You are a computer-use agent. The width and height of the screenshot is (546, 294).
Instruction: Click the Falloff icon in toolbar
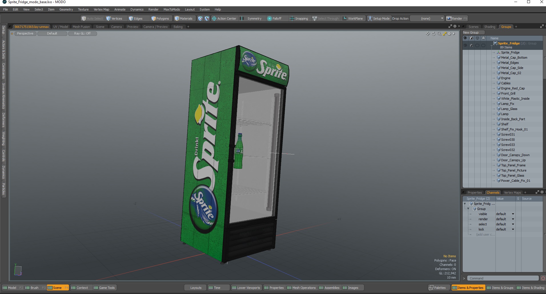click(269, 19)
